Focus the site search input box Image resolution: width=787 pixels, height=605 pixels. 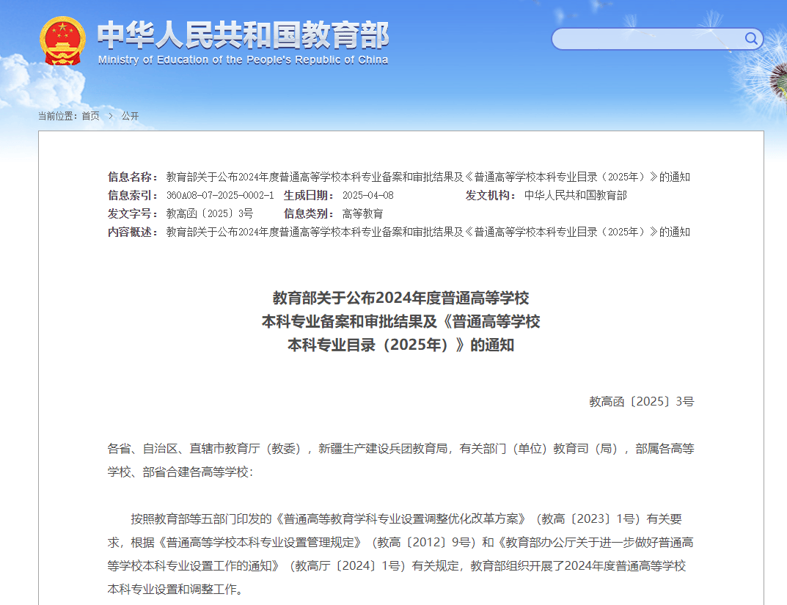[x=657, y=39]
